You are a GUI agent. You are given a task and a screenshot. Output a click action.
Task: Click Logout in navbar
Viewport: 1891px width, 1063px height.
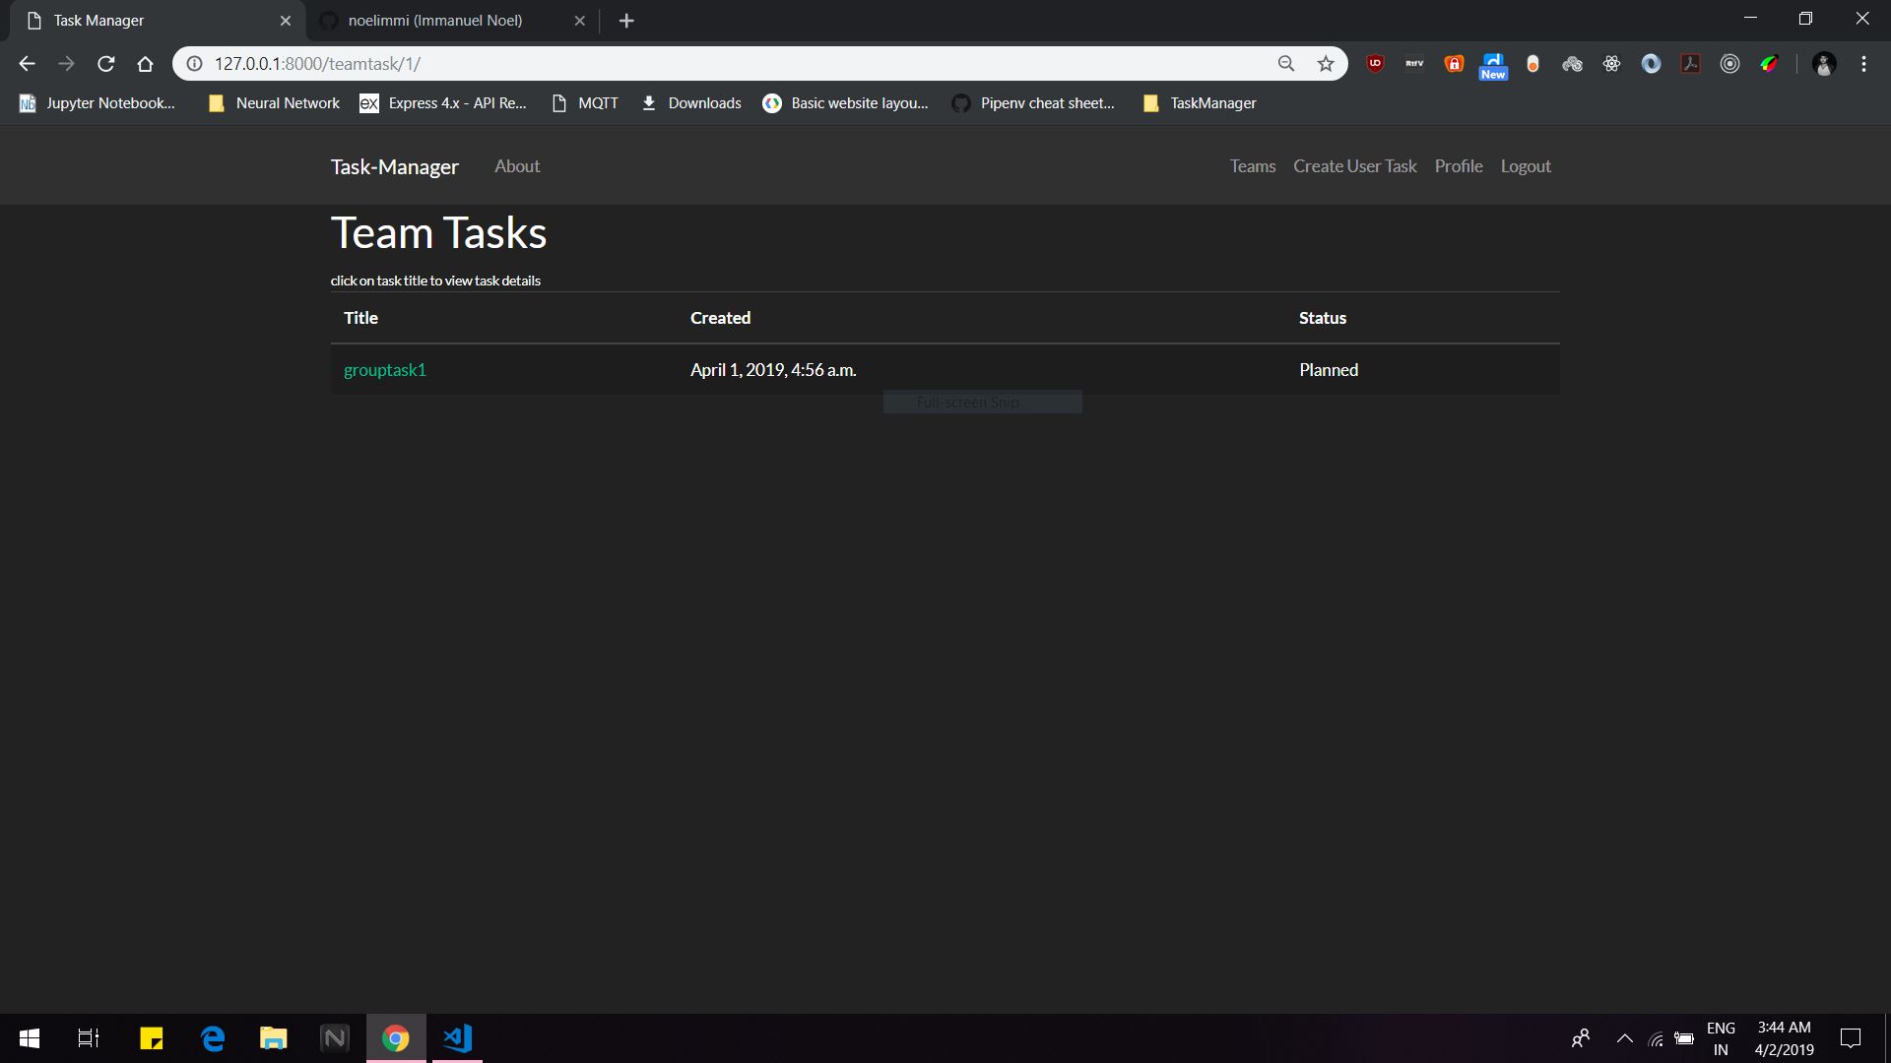(1526, 166)
